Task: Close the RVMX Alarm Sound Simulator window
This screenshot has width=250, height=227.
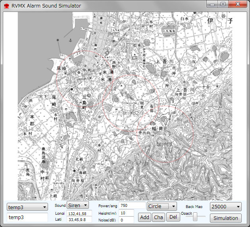Action: point(237,4)
